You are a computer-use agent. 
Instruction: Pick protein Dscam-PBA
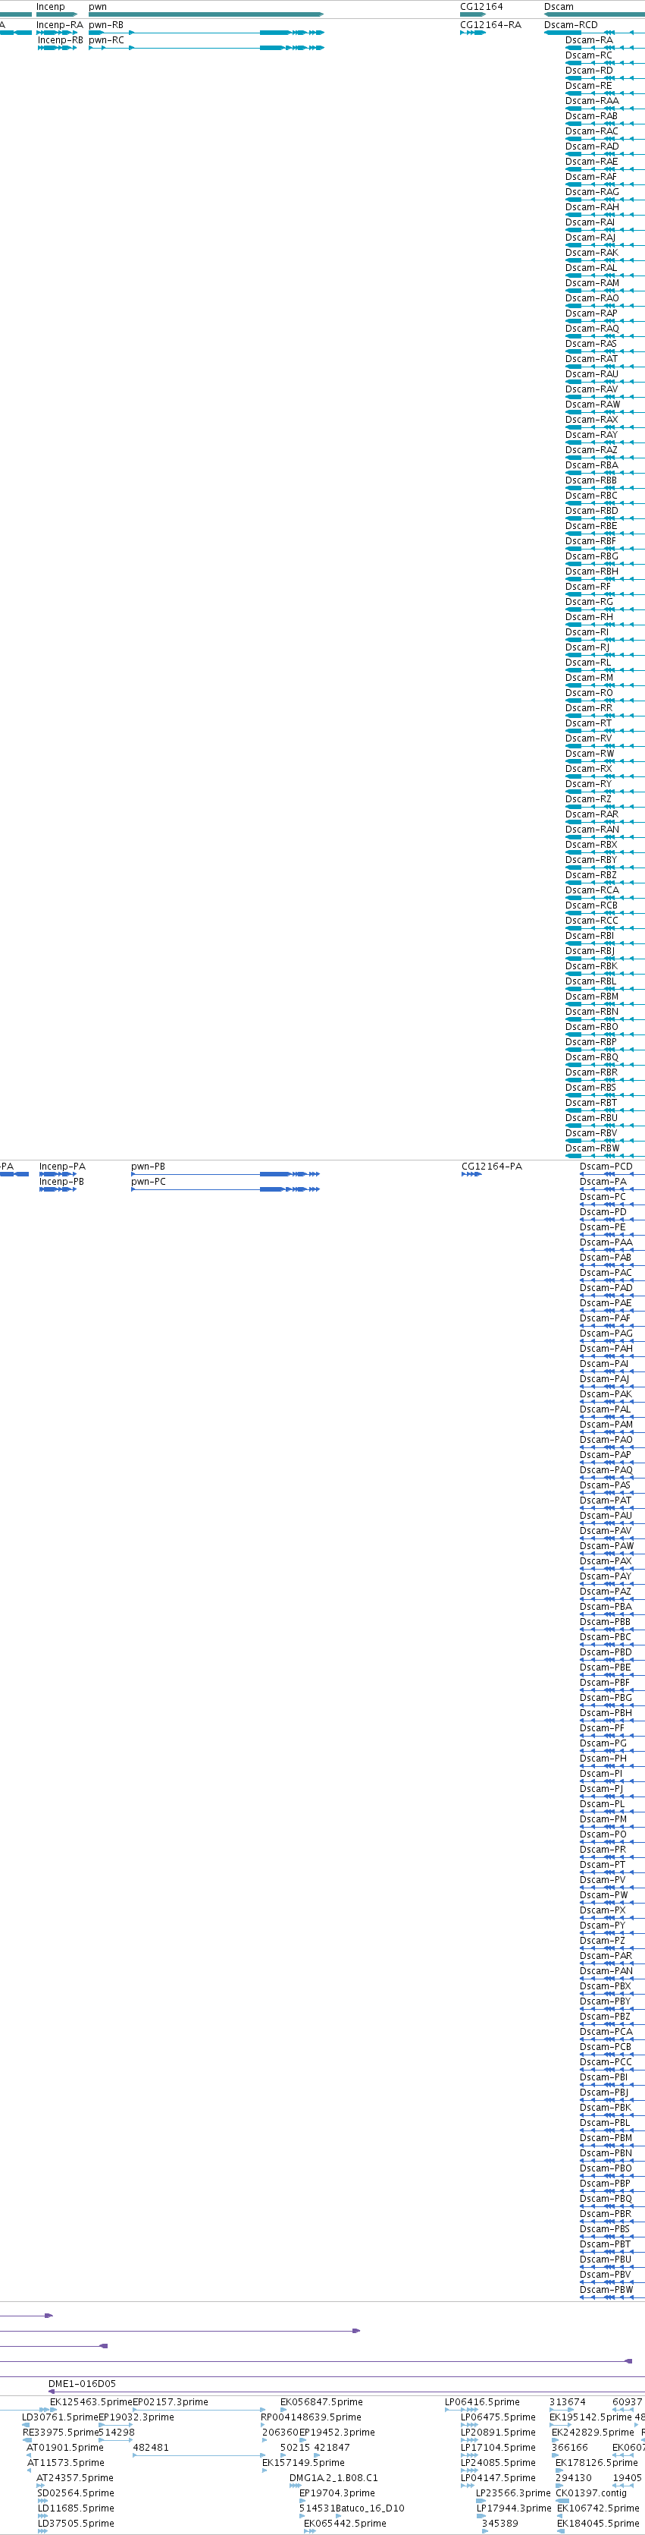(x=606, y=1606)
